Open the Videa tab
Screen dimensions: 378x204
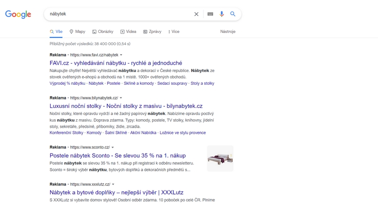point(128,32)
